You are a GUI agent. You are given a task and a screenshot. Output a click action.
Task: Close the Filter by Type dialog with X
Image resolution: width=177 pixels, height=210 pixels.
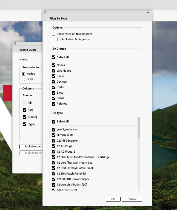pyautogui.click(x=45, y=12)
